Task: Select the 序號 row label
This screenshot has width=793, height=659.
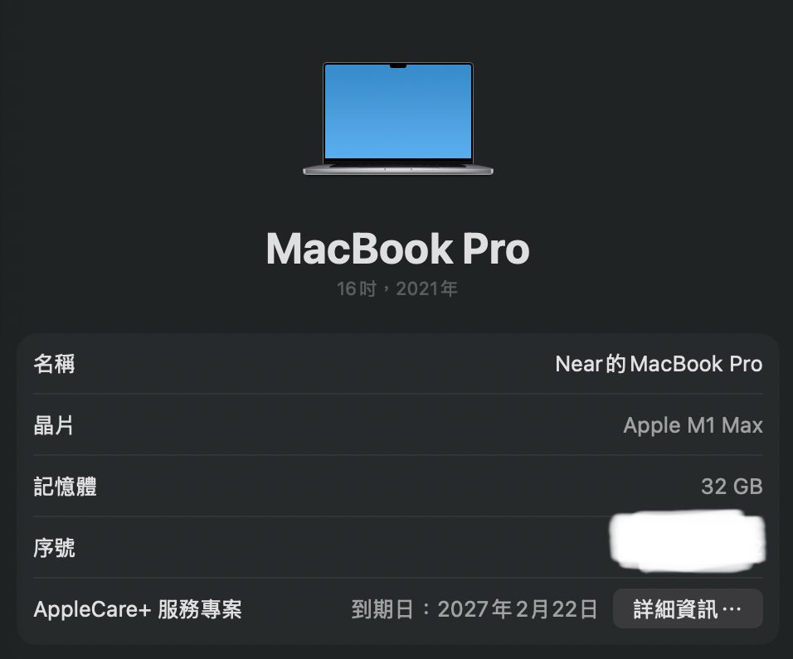Action: pyautogui.click(x=54, y=548)
